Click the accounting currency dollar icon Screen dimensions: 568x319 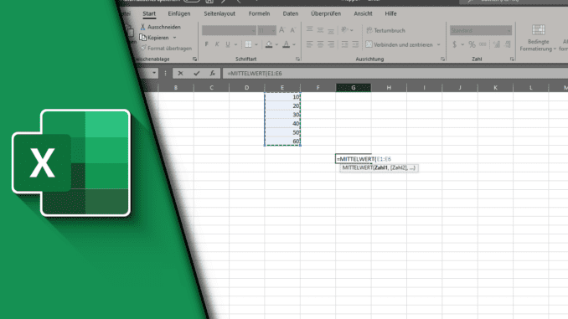[455, 44]
